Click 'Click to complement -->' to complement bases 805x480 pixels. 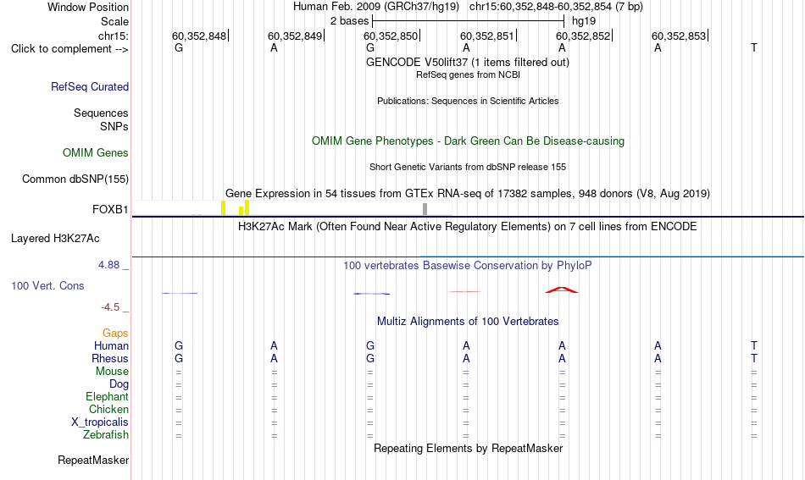69,49
